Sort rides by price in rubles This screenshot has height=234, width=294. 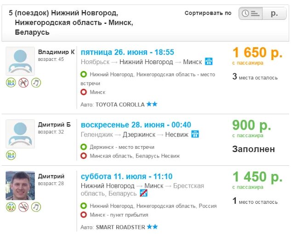pyautogui.click(x=275, y=13)
